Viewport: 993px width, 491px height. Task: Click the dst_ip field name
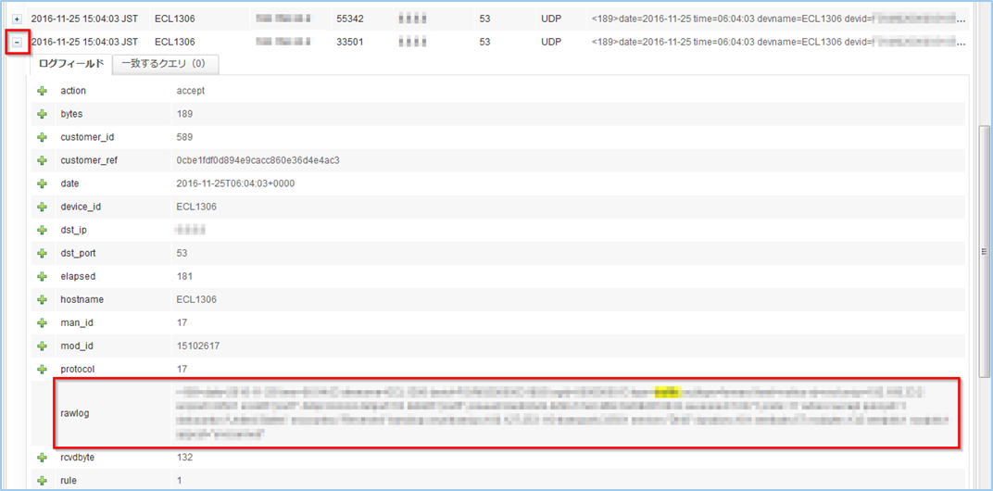pyautogui.click(x=73, y=230)
